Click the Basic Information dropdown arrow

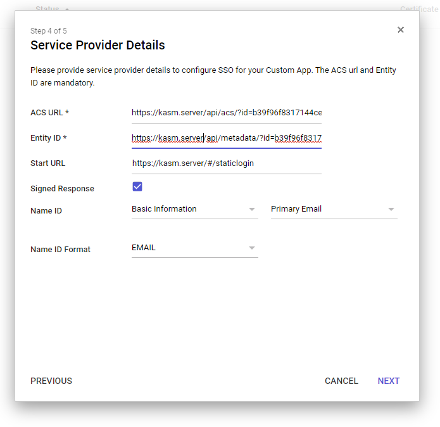(251, 209)
